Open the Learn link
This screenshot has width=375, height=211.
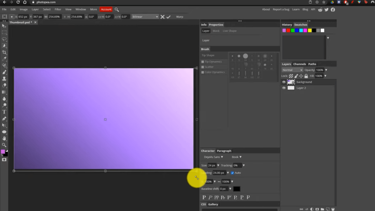point(296,9)
